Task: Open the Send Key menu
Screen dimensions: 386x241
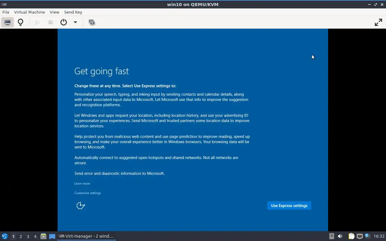Action: [73, 12]
